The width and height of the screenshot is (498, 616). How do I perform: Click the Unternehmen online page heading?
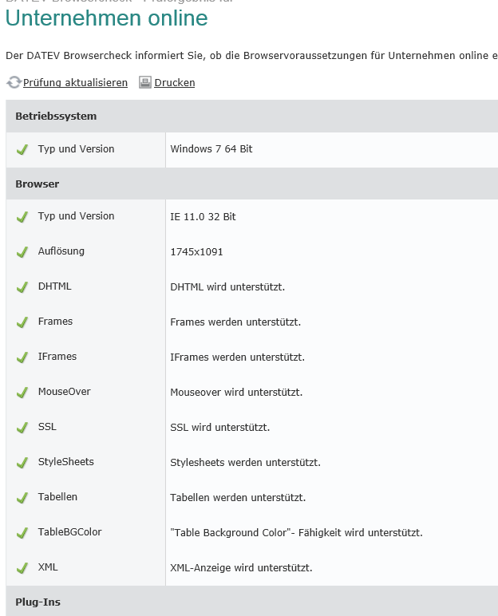[106, 18]
